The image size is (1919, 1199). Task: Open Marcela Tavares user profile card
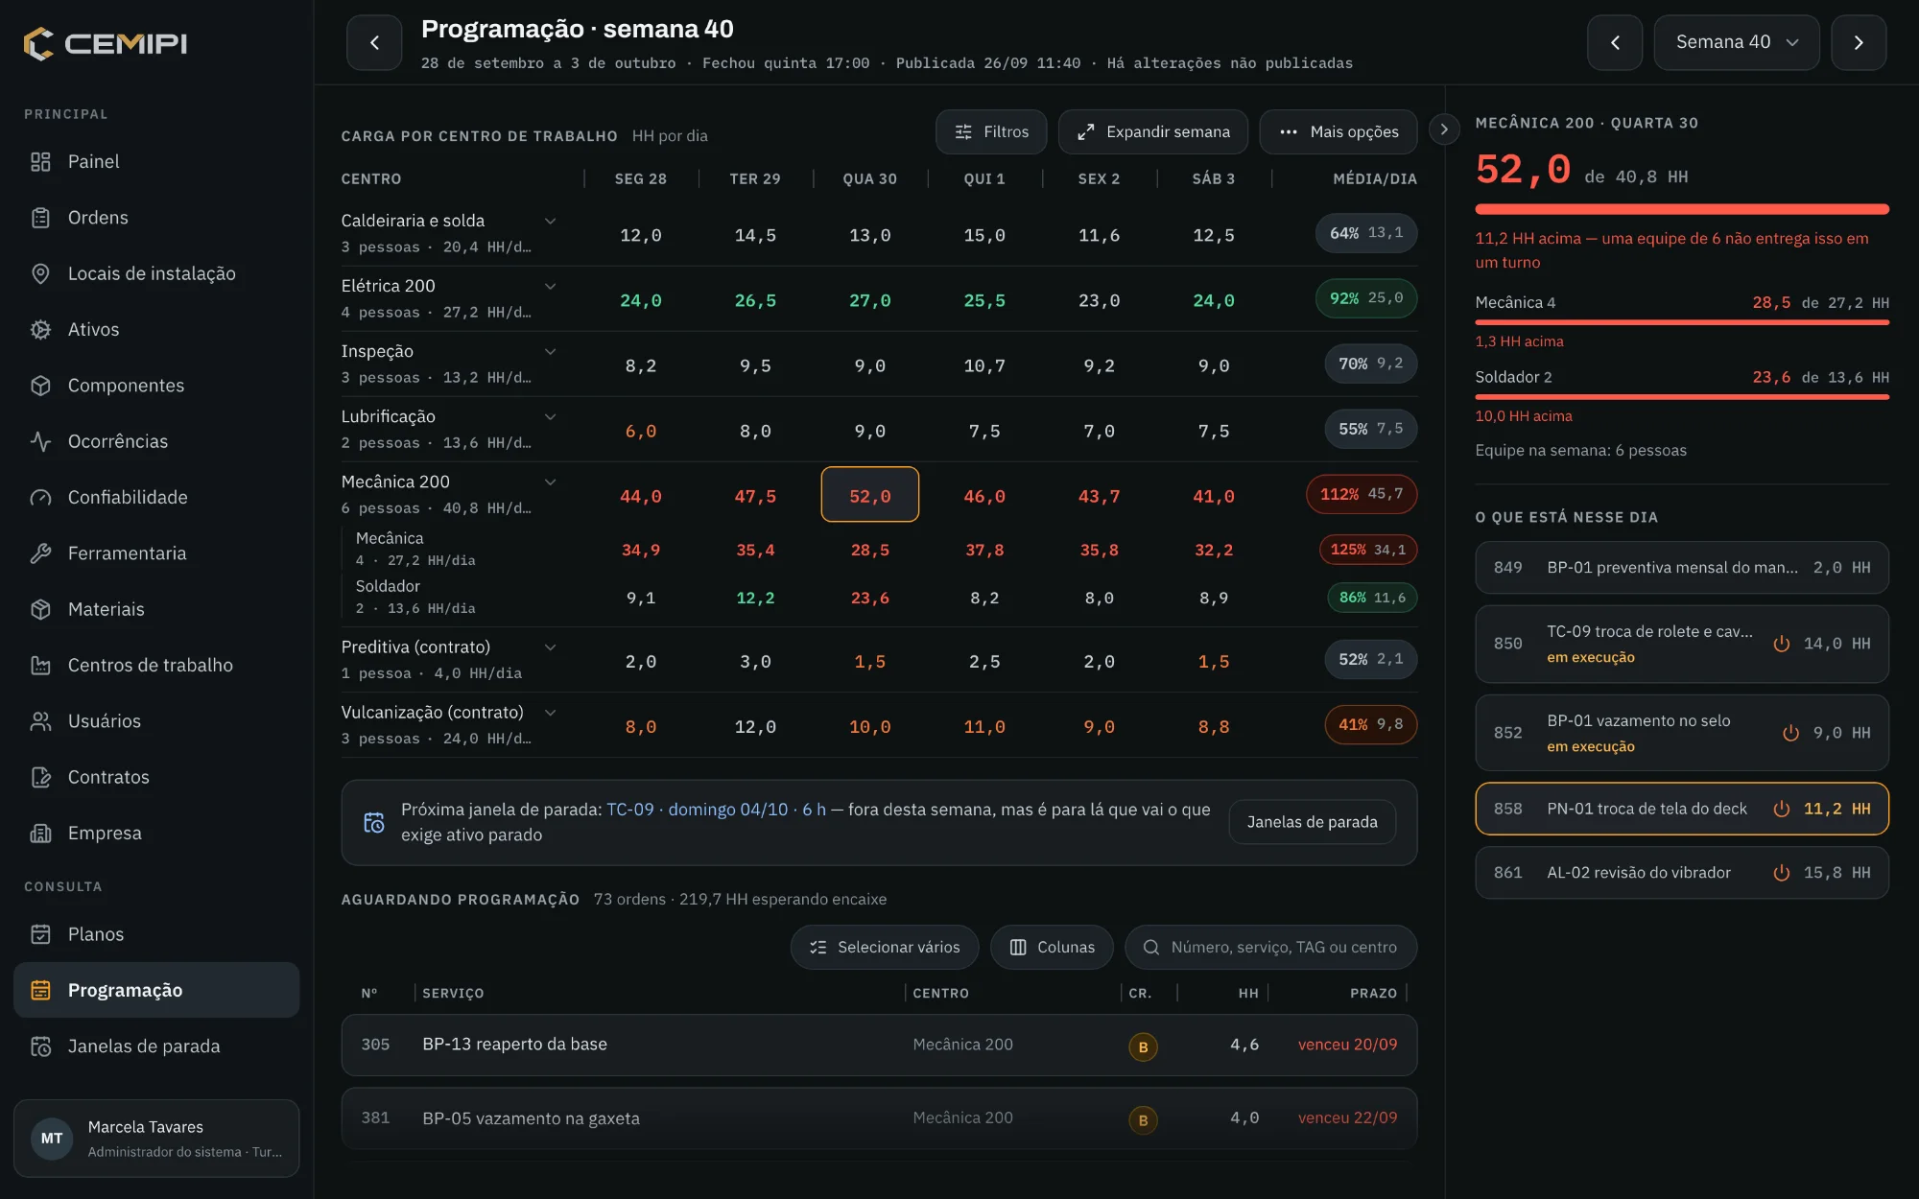point(156,1139)
